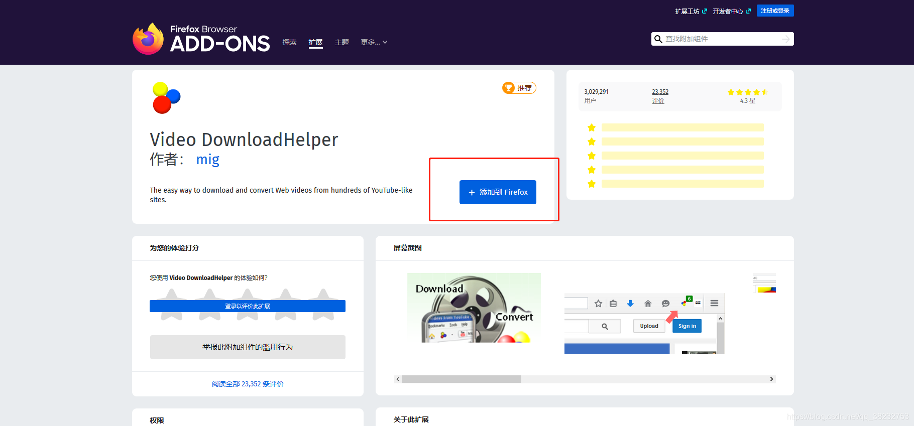Filter by the fourth rating row star
Viewport: 914px width, 426px height.
592,170
